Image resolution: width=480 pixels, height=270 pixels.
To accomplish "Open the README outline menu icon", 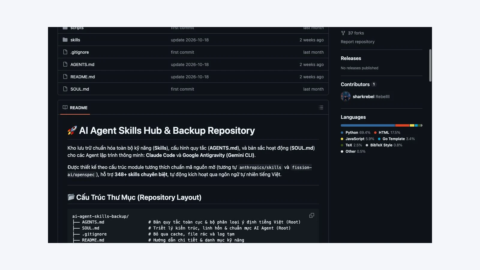I will (321, 107).
